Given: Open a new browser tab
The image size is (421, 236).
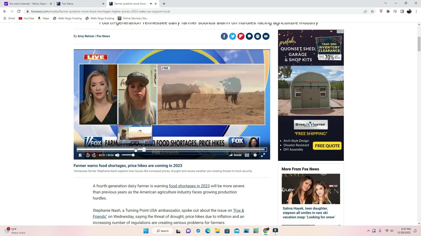Looking at the screenshot, I should [x=164, y=4].
